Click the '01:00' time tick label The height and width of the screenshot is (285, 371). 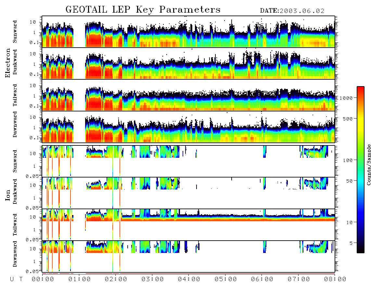pyautogui.click(x=80, y=279)
